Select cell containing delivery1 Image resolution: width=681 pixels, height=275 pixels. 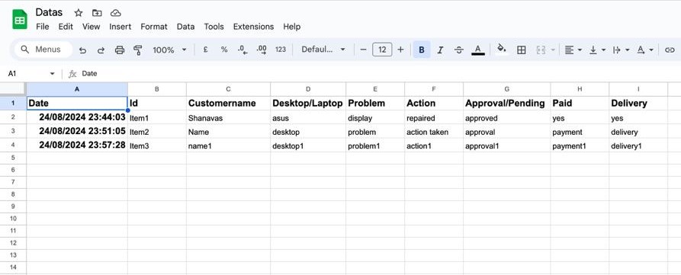638,145
